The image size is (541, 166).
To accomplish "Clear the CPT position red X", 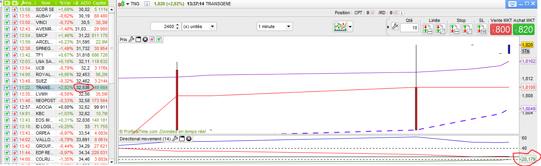I will coord(372,13).
